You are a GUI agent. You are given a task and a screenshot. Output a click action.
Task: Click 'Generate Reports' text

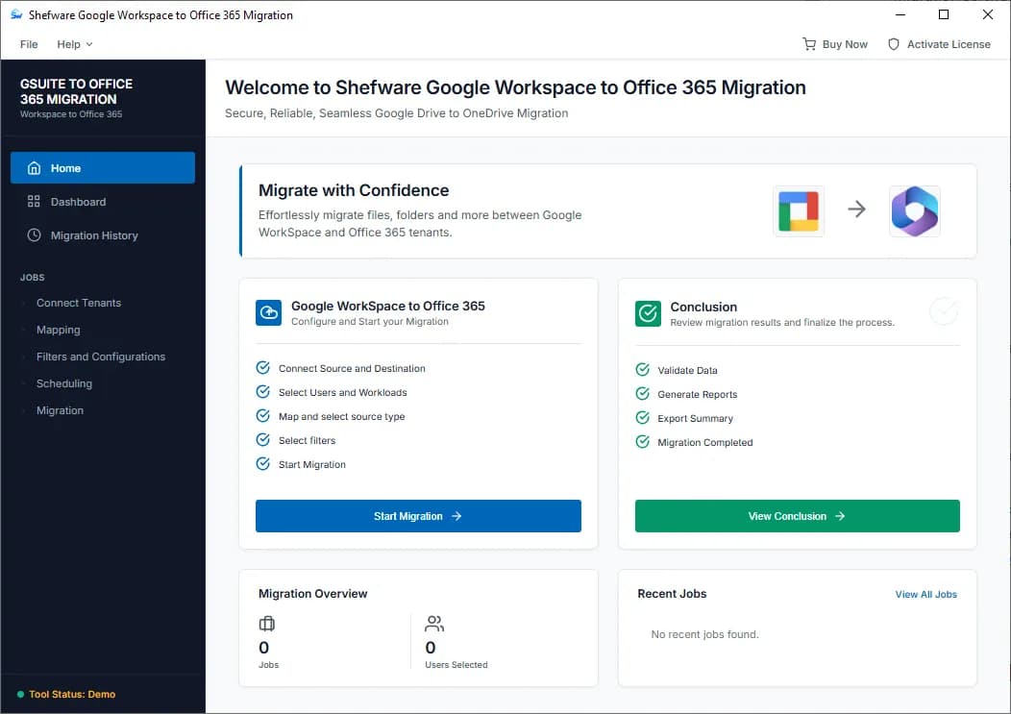point(697,394)
